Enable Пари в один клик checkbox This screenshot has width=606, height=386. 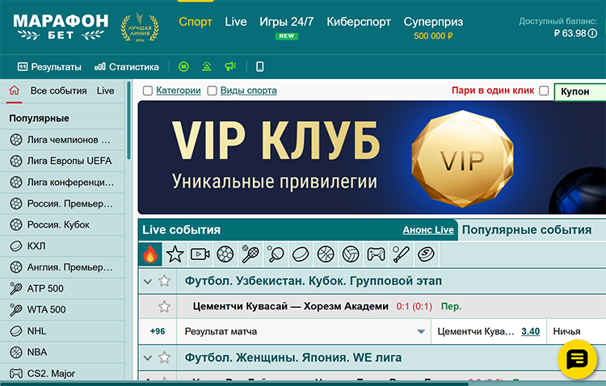[544, 90]
